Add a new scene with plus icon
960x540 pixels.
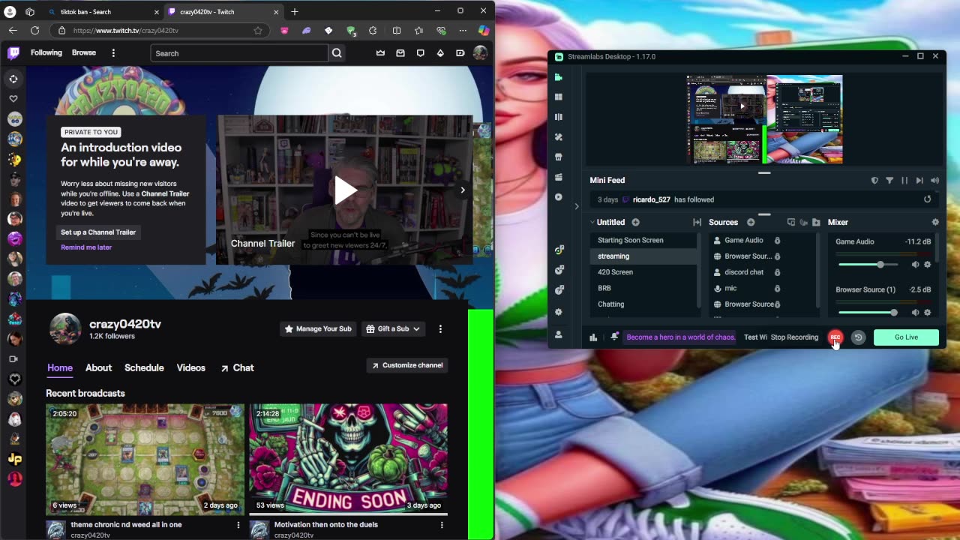tap(635, 222)
